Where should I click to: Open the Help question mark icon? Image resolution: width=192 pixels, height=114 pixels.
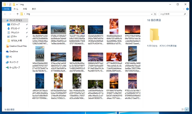(x=187, y=9)
